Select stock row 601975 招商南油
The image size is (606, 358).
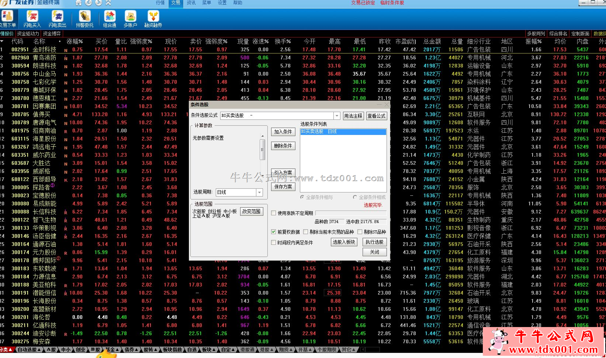click(303, 131)
